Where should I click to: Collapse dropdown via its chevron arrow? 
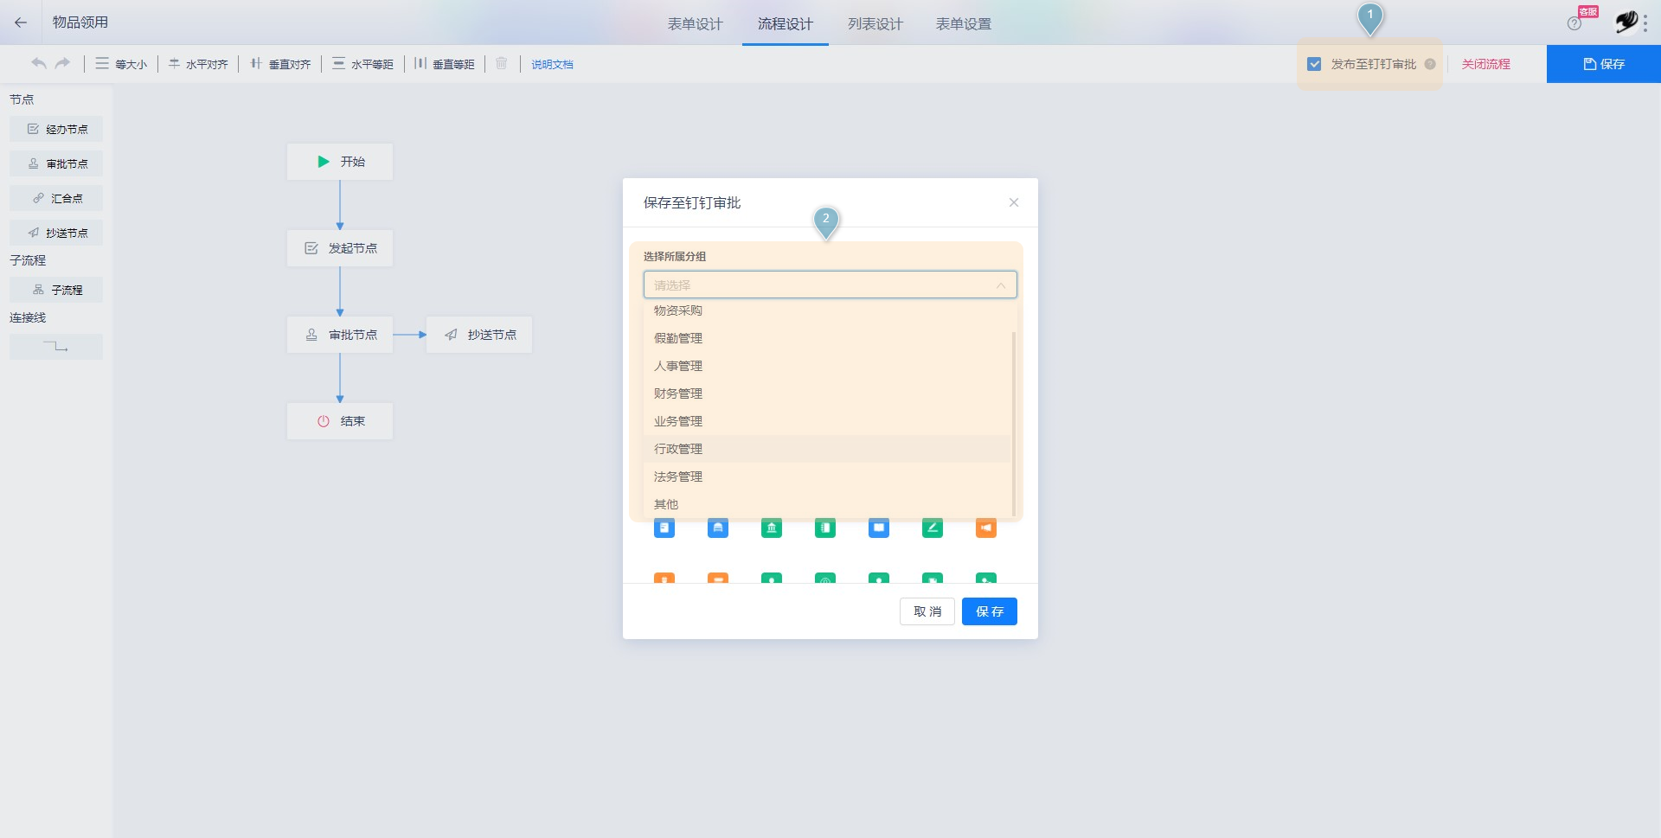[1001, 285]
